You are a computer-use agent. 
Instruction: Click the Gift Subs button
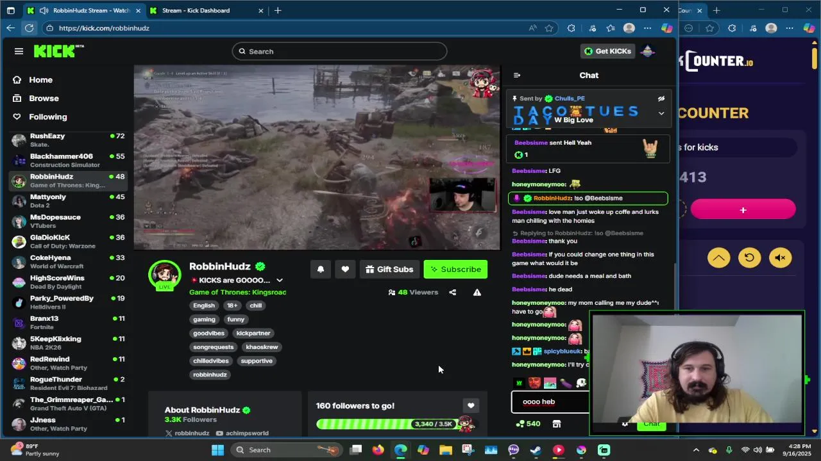point(389,270)
